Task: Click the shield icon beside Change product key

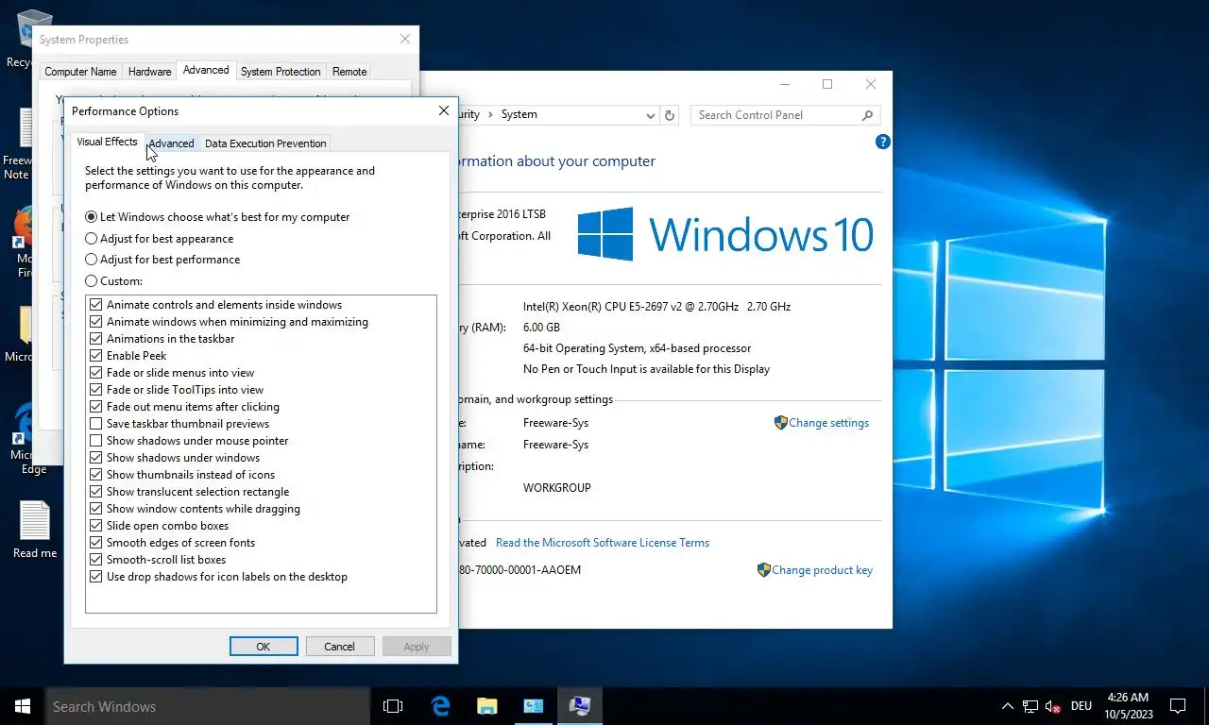Action: (763, 570)
